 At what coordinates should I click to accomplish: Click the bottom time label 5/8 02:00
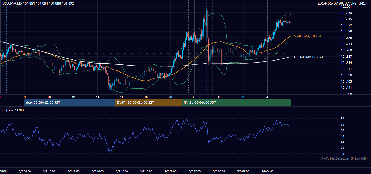[243, 171]
